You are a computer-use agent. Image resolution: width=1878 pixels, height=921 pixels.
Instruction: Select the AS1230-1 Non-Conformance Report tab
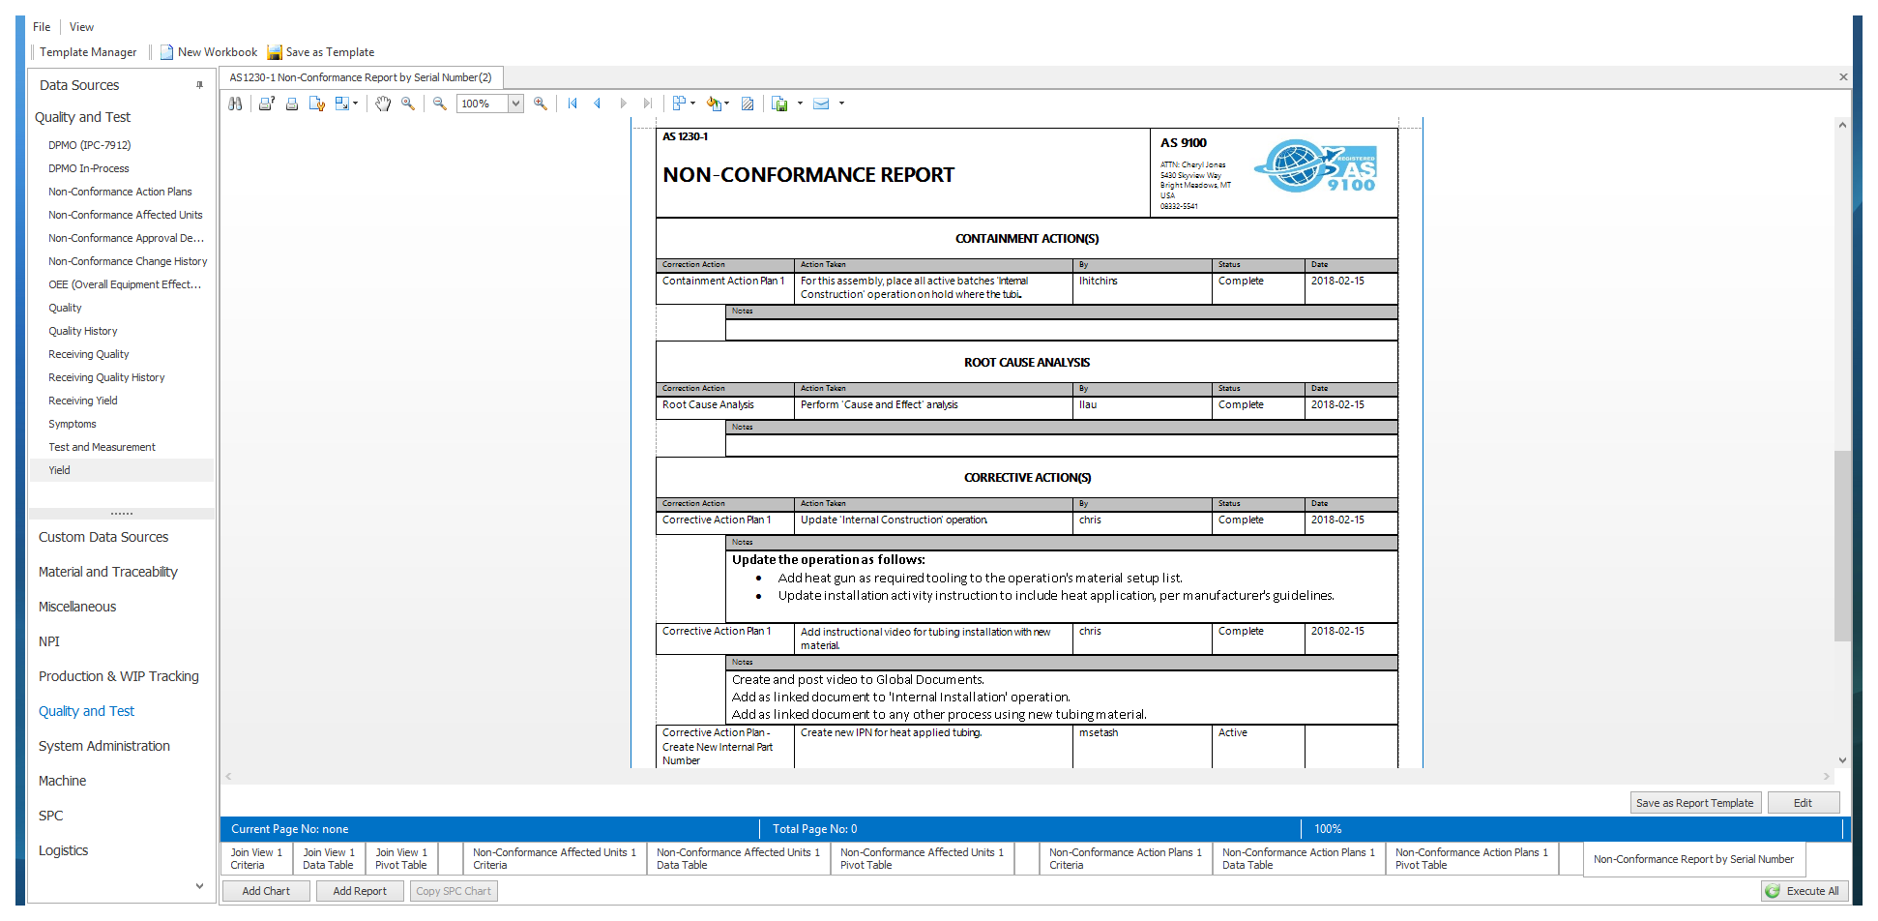coord(361,77)
